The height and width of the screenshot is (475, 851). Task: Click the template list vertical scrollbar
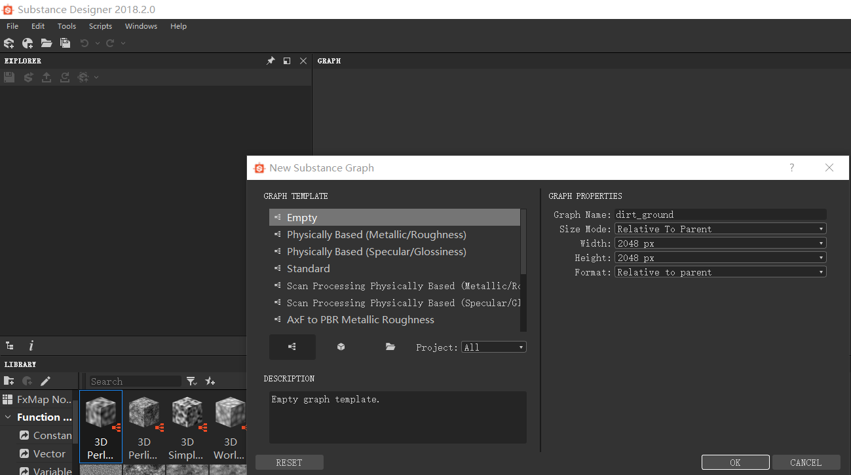tap(523, 242)
